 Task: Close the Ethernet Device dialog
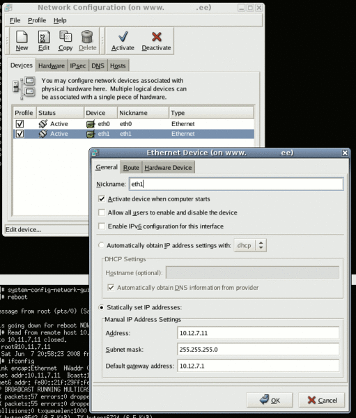pyautogui.click(x=345, y=153)
